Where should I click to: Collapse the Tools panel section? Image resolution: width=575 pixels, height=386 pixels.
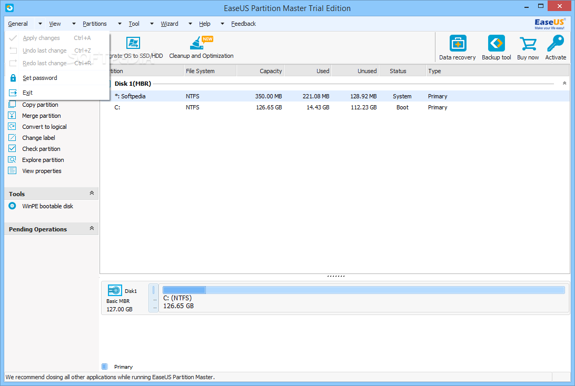[x=92, y=193]
